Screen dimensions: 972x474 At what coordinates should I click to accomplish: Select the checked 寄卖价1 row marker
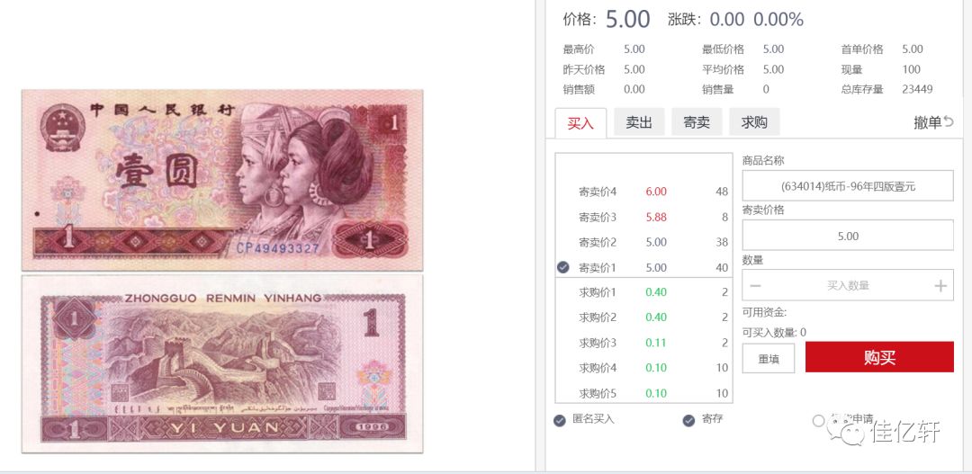pyautogui.click(x=562, y=267)
